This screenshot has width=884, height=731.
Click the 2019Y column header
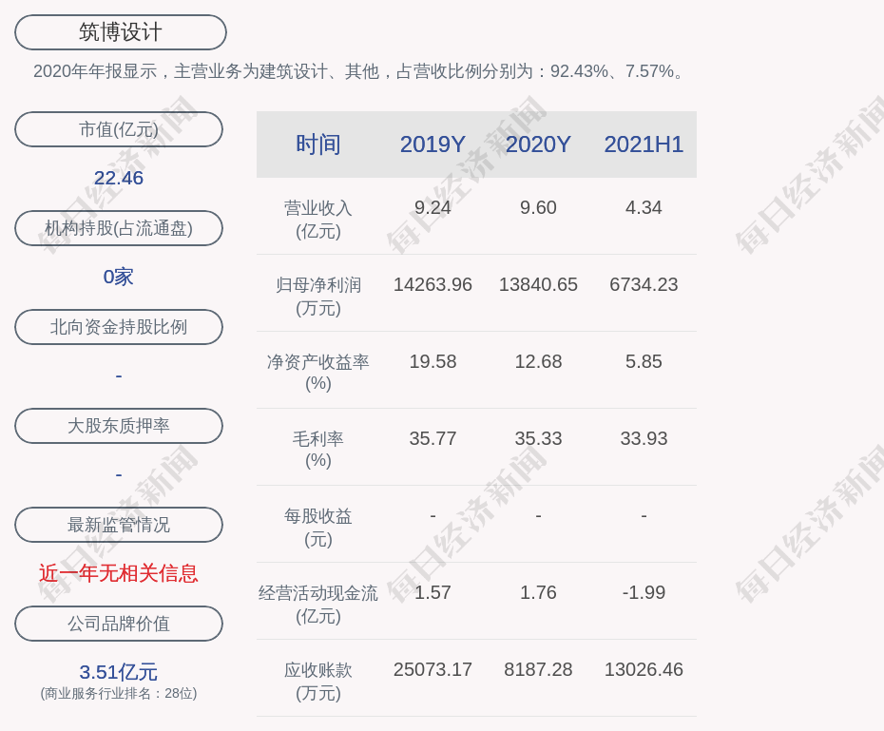click(432, 144)
